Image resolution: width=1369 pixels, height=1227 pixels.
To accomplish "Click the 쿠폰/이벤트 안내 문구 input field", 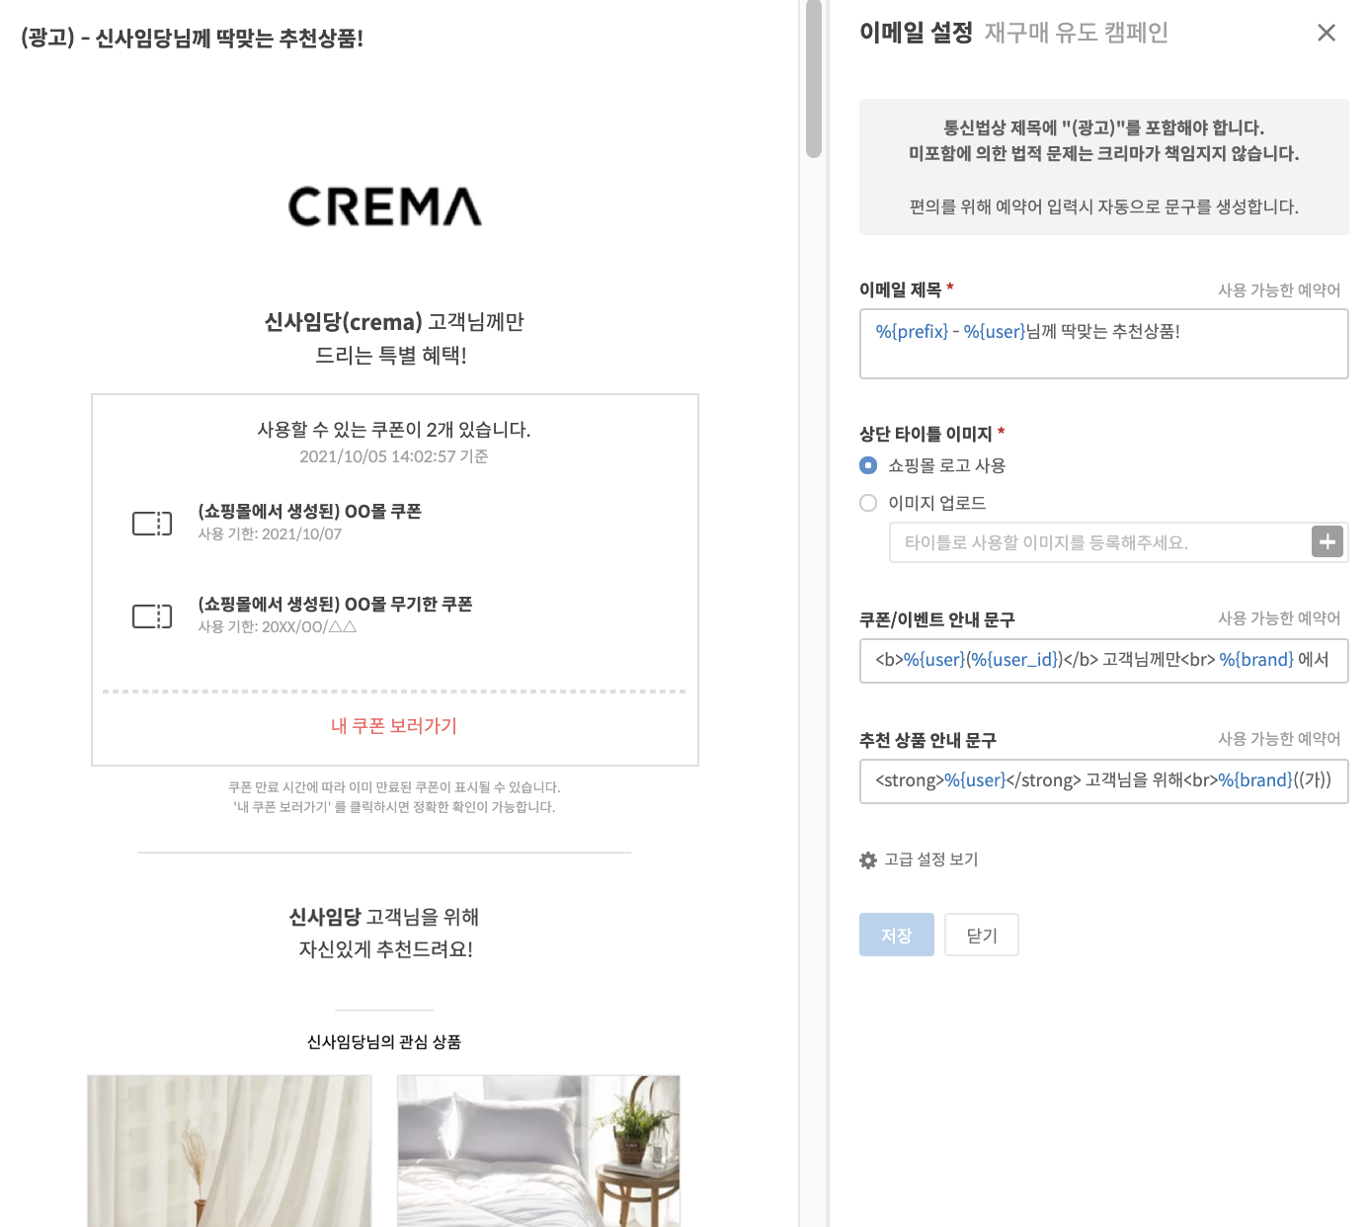I will click(1104, 660).
